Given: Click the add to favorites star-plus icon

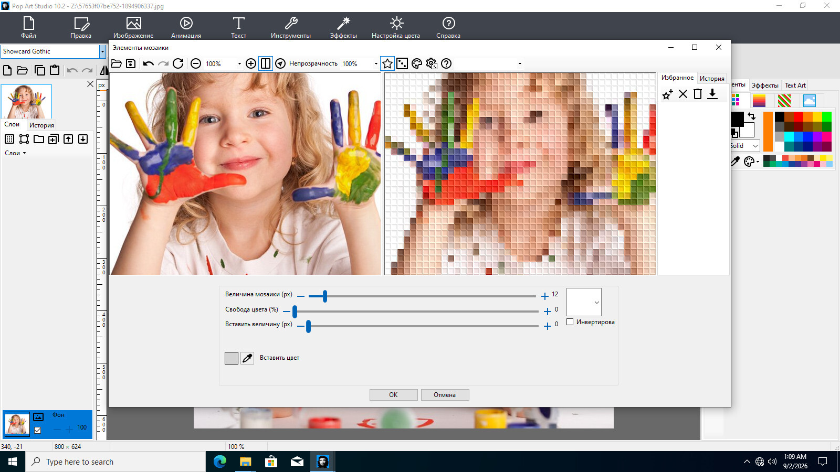Looking at the screenshot, I should point(667,94).
